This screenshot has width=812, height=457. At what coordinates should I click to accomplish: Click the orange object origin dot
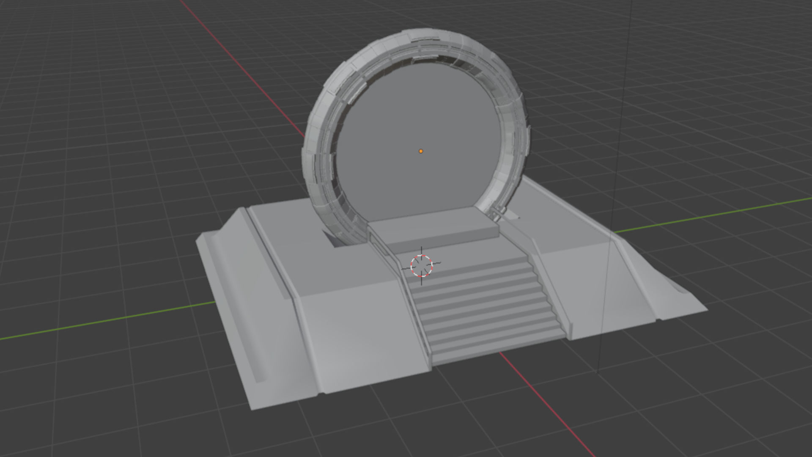[421, 151]
